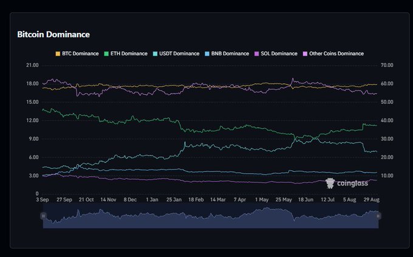Click the 18 Jun date axis label

305,200
